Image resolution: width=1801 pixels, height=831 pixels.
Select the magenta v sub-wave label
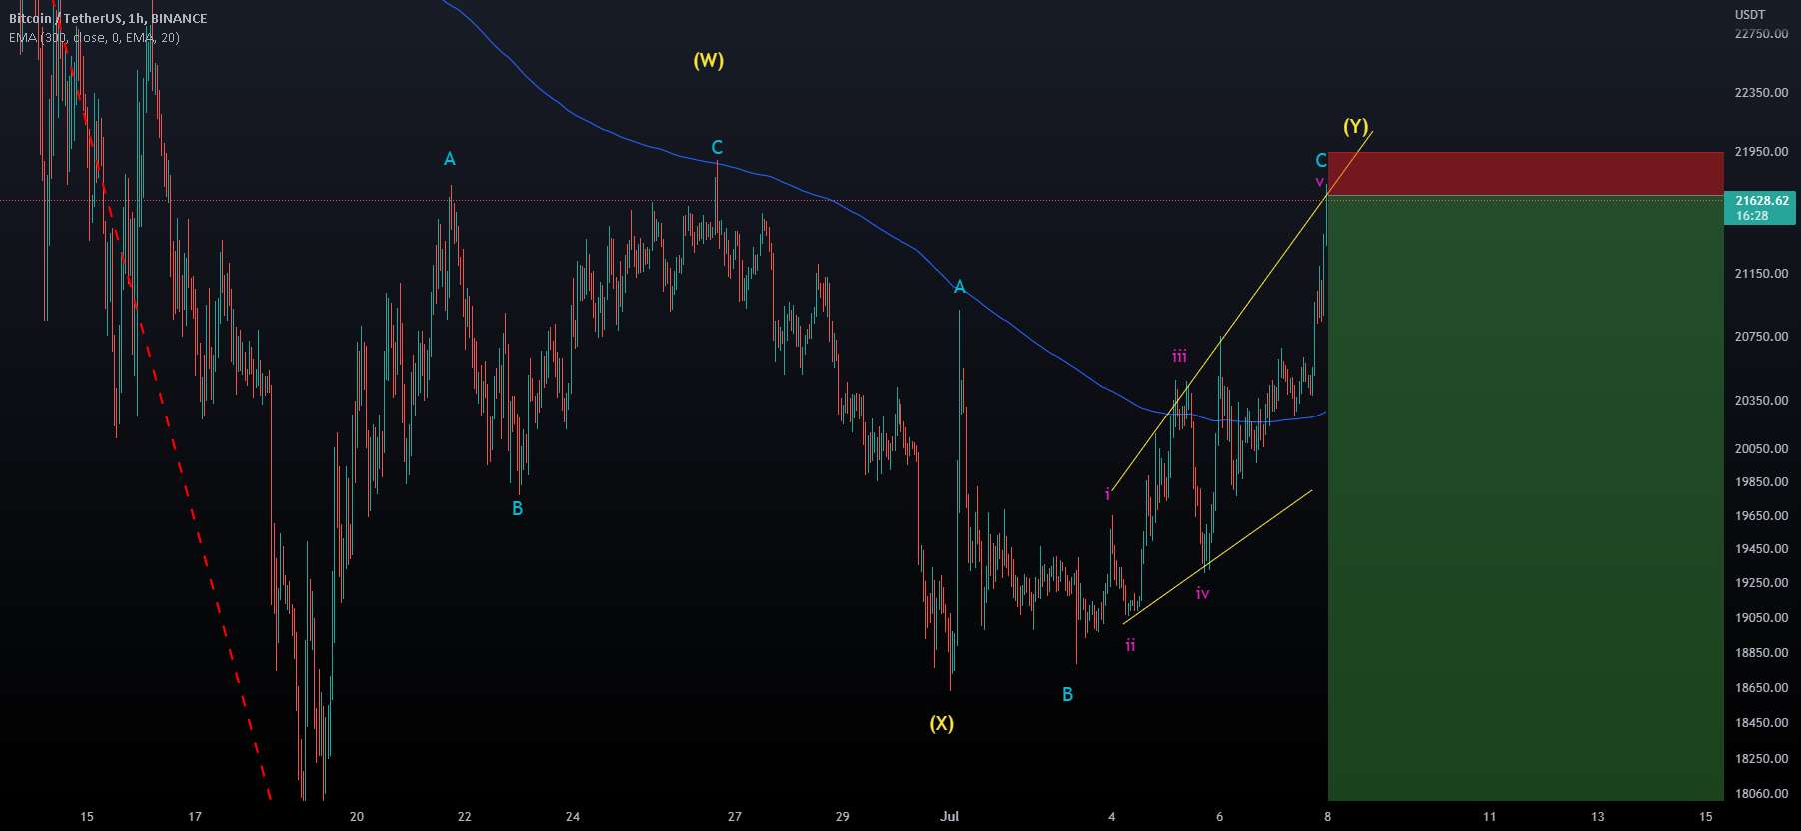point(1319,182)
